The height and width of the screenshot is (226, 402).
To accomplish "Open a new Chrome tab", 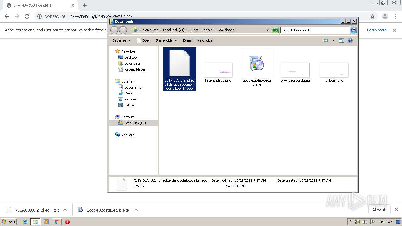I will (85, 5).
